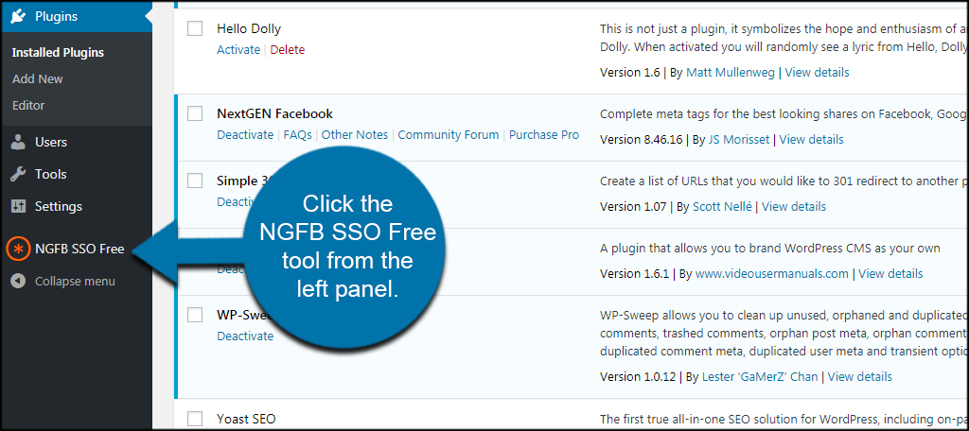The height and width of the screenshot is (431, 969).
Task: Open NextGEN Facebook Community Forum link
Action: click(449, 134)
